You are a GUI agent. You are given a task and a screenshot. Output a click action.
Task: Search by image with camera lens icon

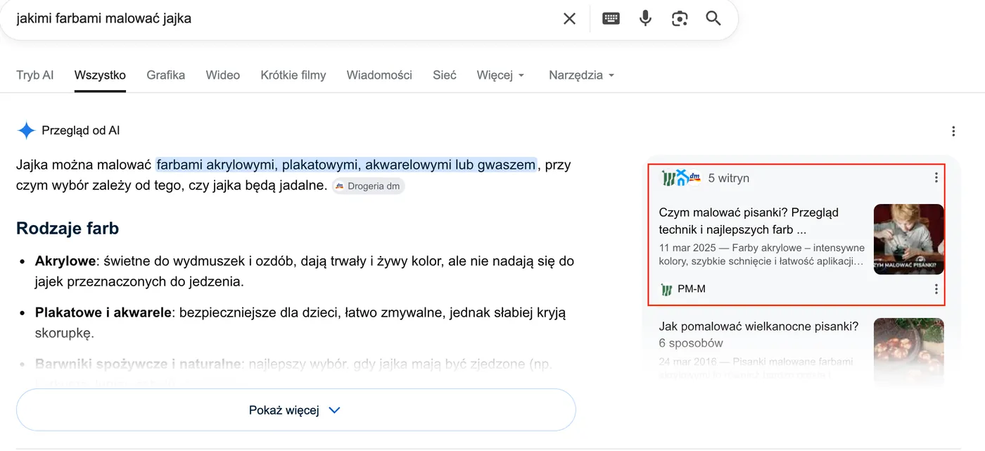[x=679, y=19]
